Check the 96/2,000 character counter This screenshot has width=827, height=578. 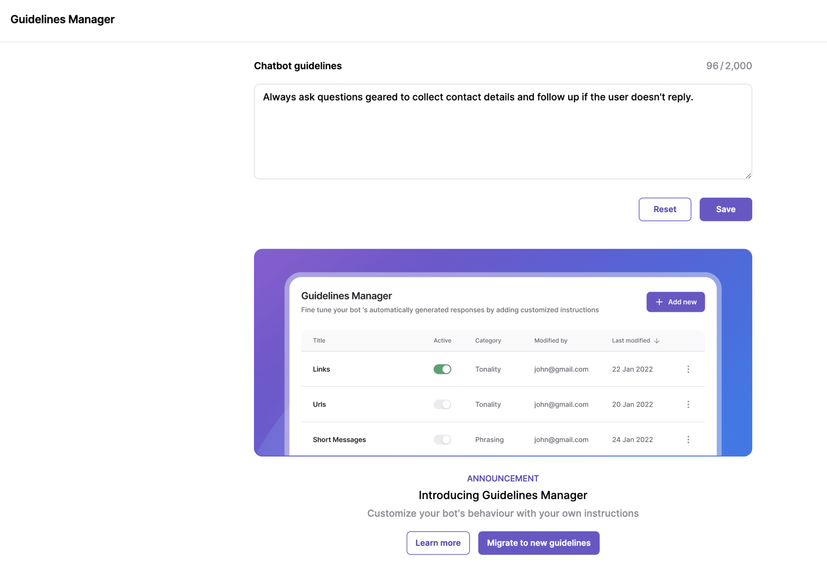click(x=729, y=65)
